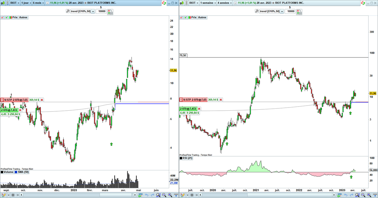Select 'Prix' label in left chart
The width and height of the screenshot is (378, 198).
(15, 17)
